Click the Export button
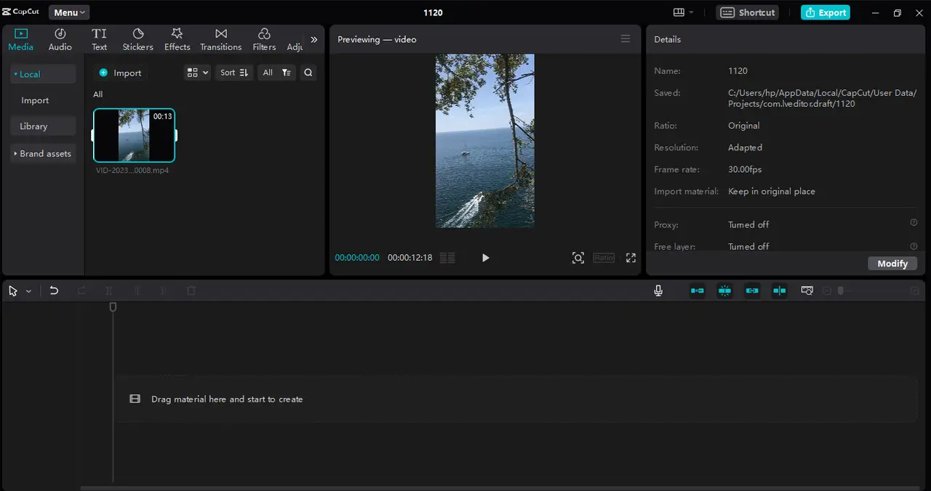 (x=826, y=12)
